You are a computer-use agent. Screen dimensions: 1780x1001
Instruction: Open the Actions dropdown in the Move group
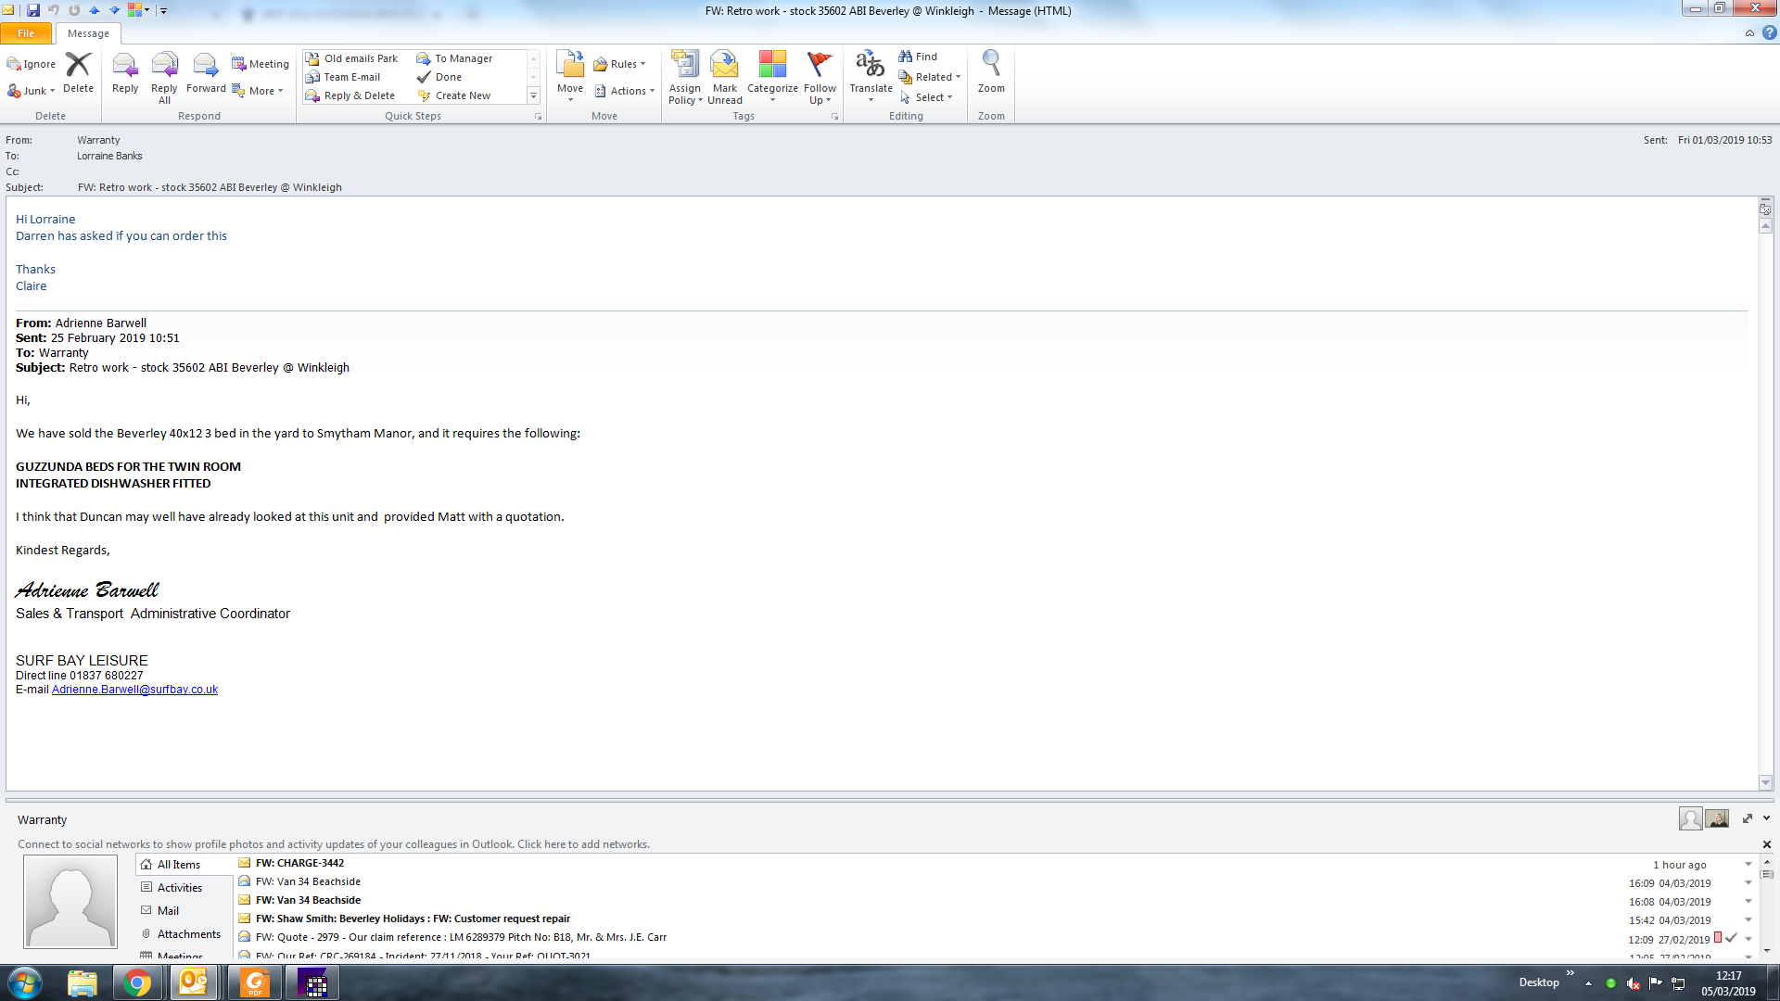click(x=628, y=91)
